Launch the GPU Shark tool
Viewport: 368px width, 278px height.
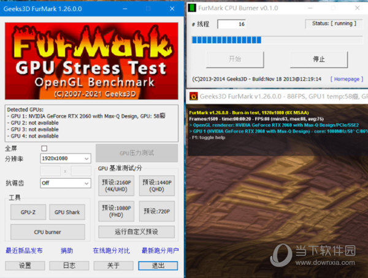point(67,212)
